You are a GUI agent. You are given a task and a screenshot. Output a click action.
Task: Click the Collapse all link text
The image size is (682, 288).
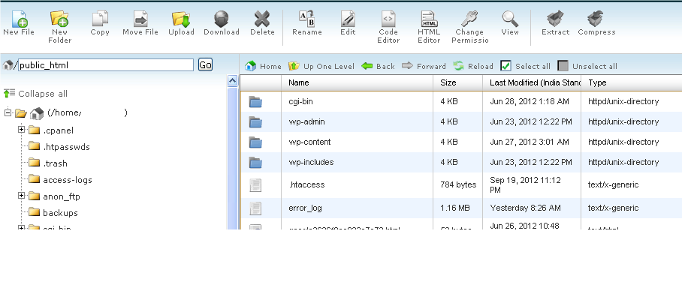[43, 94]
